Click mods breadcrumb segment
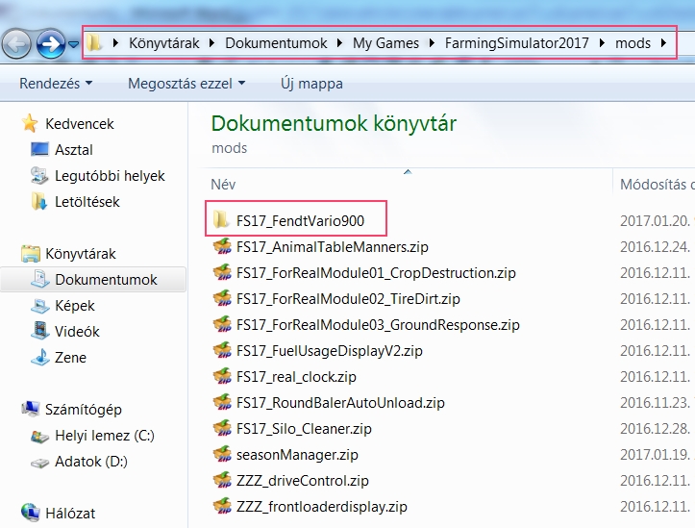This screenshot has width=695, height=528. pyautogui.click(x=633, y=43)
